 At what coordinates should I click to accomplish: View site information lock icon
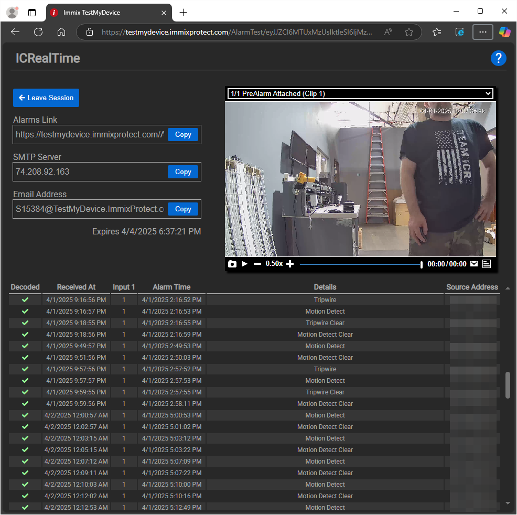point(90,32)
